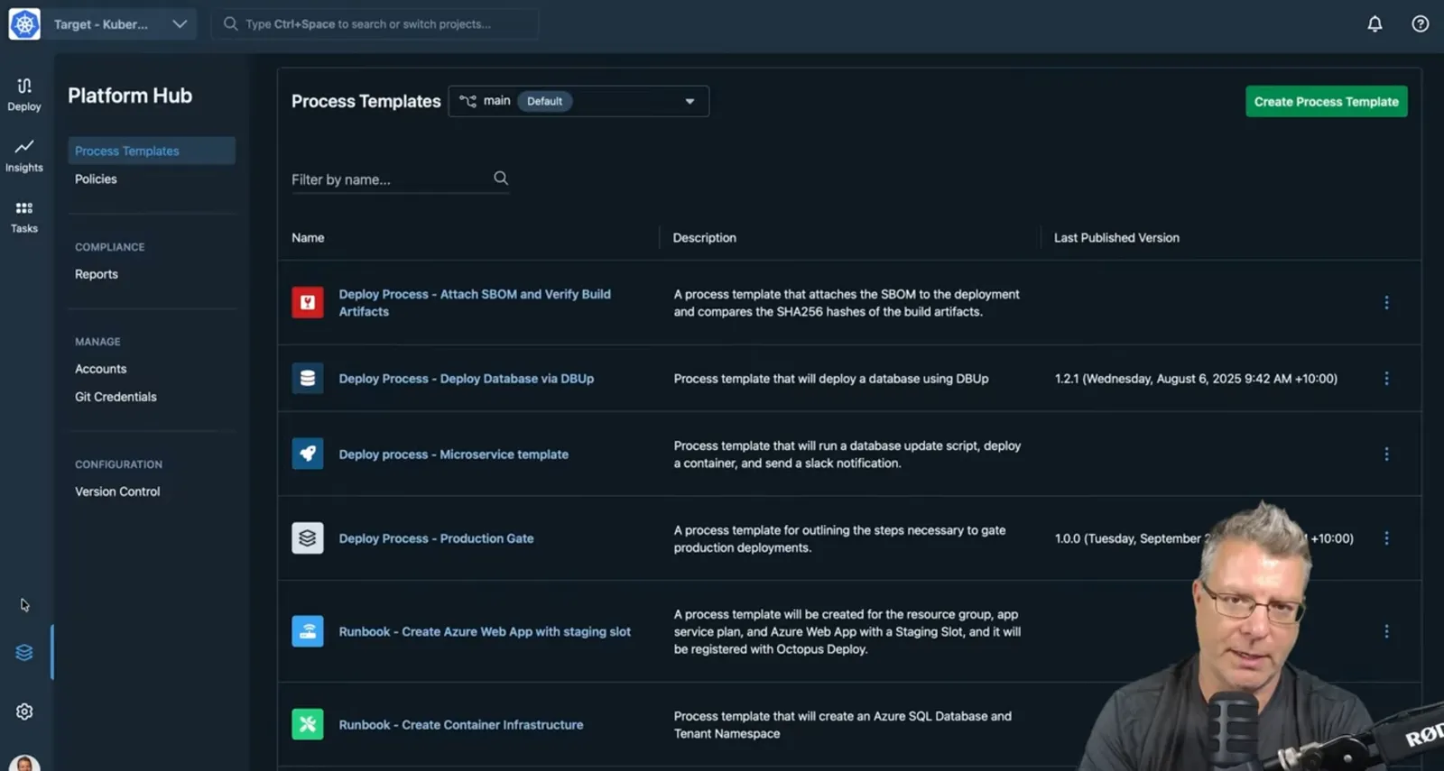Screen dimensions: 1444x771
Task: Click the Octopus Deploy logo
Action: pos(24,24)
